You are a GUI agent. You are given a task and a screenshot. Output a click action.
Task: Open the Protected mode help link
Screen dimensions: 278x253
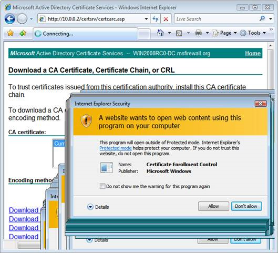[116, 148]
